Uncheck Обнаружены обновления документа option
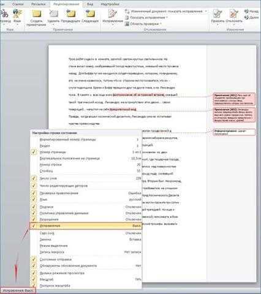 pyautogui.click(x=86, y=266)
